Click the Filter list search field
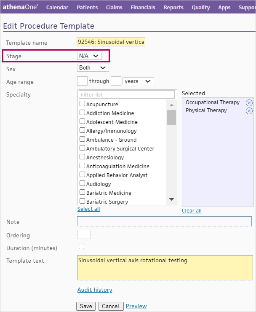 point(126,94)
